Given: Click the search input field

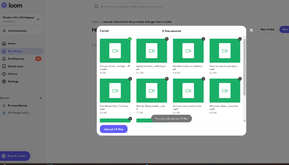Looking at the screenshot, I should (x=190, y=7).
